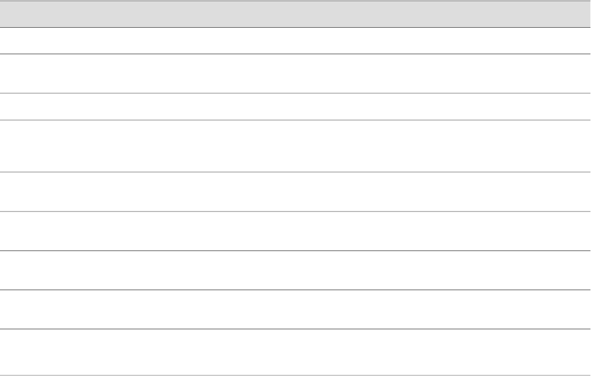Click the border line beneath the gray header
The image size is (591, 376).
click(x=295, y=27)
